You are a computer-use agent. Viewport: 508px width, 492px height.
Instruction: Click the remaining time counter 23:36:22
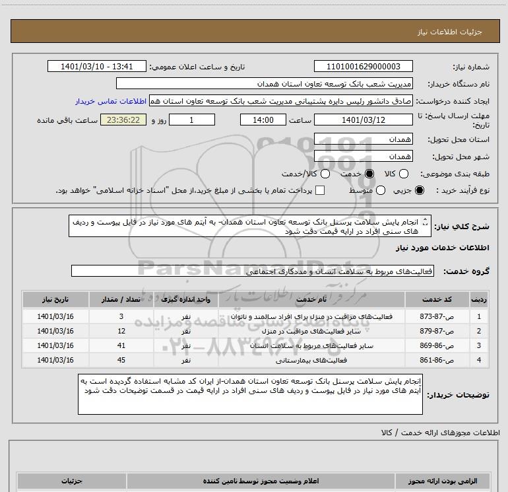pyautogui.click(x=123, y=120)
